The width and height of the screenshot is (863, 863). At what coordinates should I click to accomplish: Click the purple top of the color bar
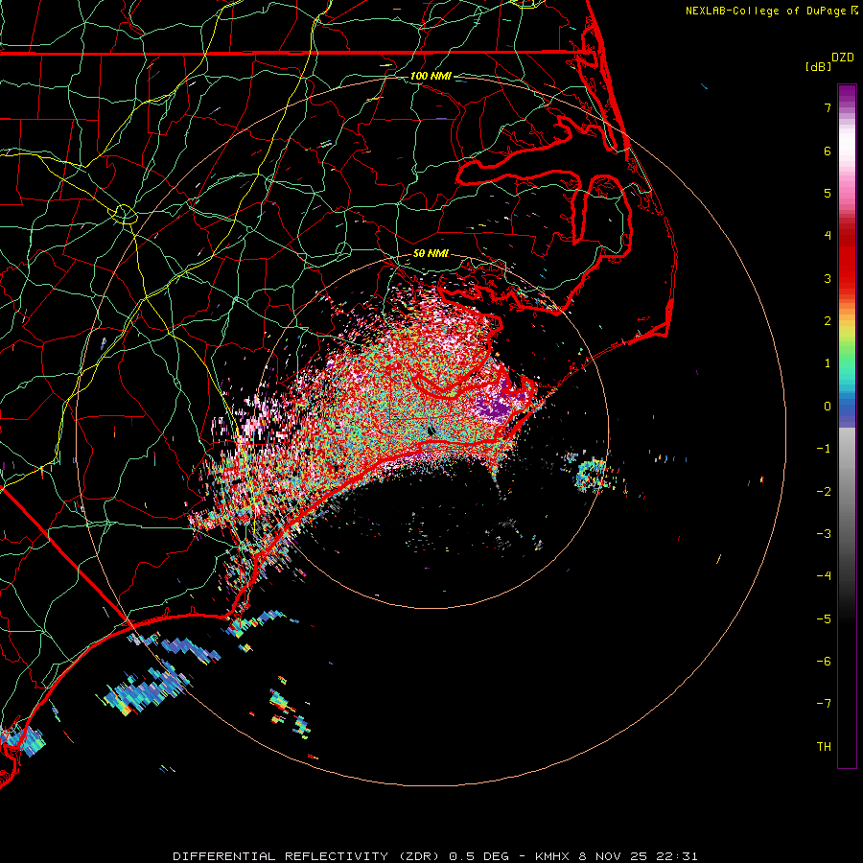847,94
